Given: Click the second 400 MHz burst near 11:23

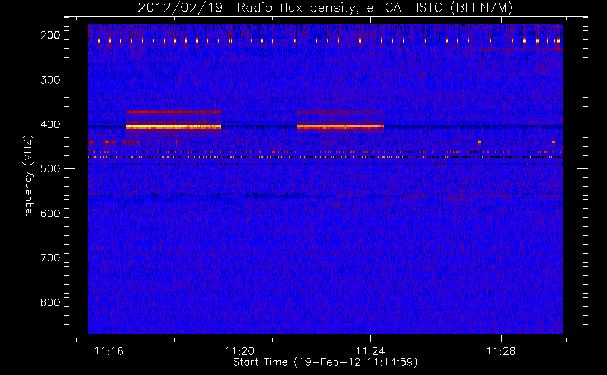Looking at the screenshot, I should point(340,127).
